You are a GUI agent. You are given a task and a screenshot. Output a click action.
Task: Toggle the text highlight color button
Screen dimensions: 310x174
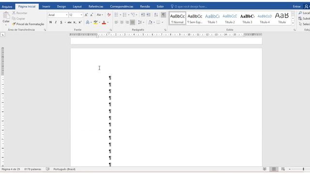(x=95, y=22)
